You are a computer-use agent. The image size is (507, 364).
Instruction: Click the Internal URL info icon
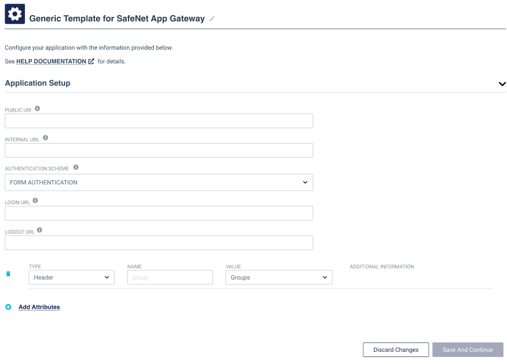(x=45, y=138)
